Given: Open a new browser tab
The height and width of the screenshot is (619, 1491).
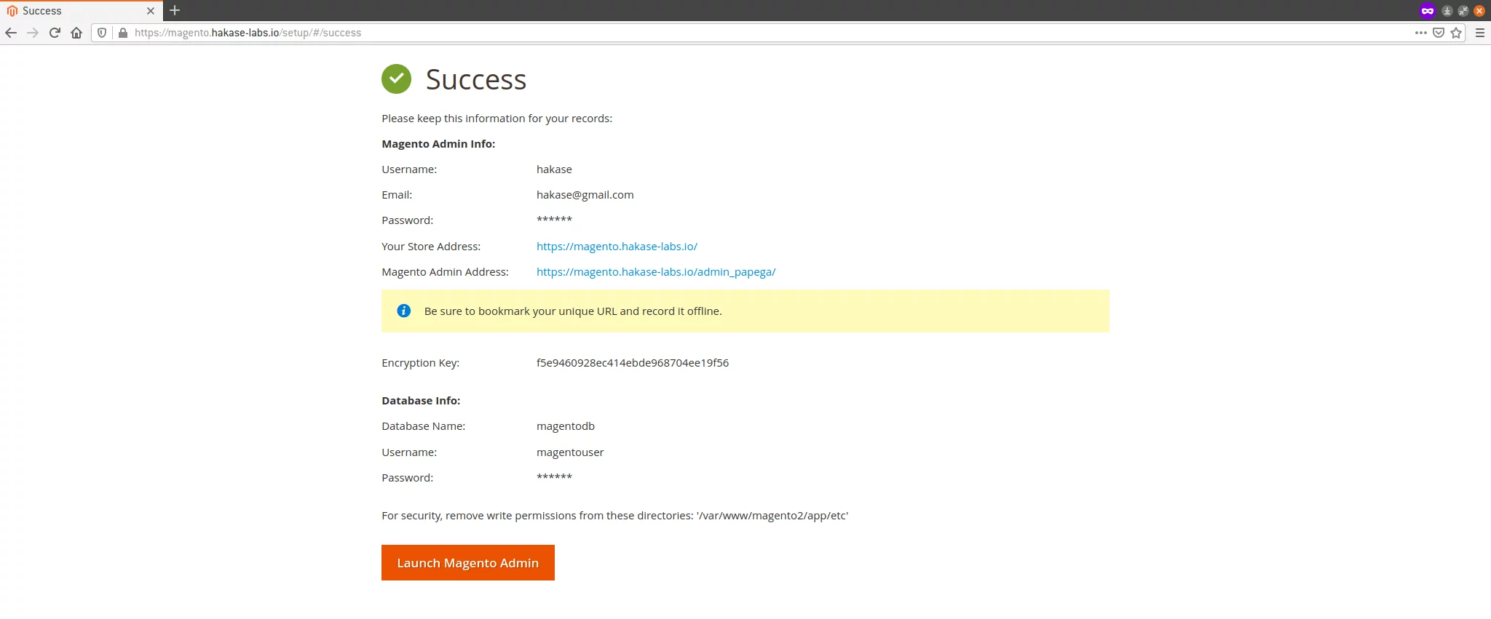Looking at the screenshot, I should point(175,10).
